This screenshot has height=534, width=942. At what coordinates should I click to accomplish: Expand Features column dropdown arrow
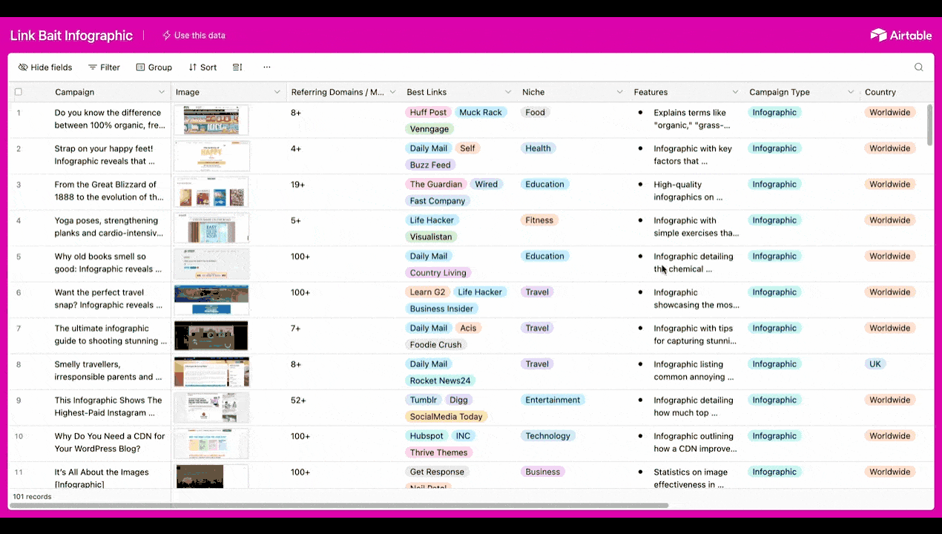point(735,92)
